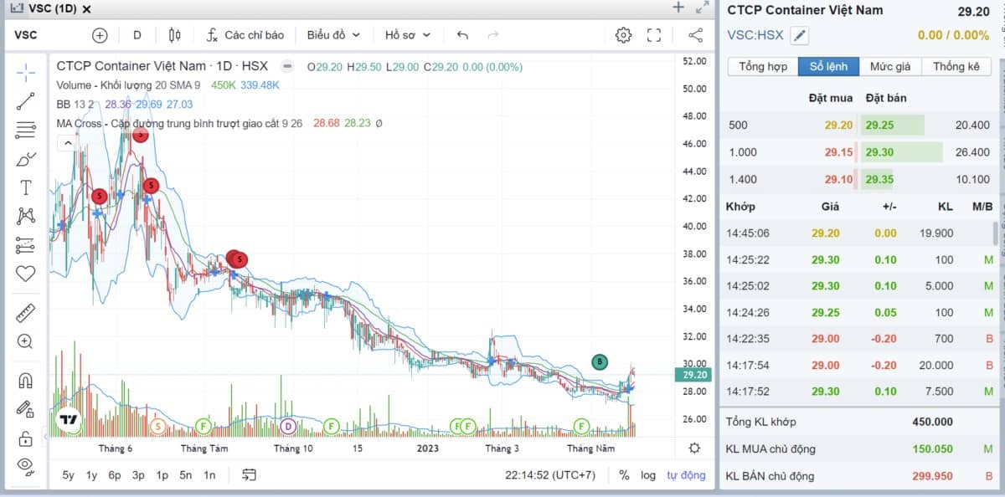Select the Sổ lệnh tab
The width and height of the screenshot is (1005, 497).
(827, 67)
